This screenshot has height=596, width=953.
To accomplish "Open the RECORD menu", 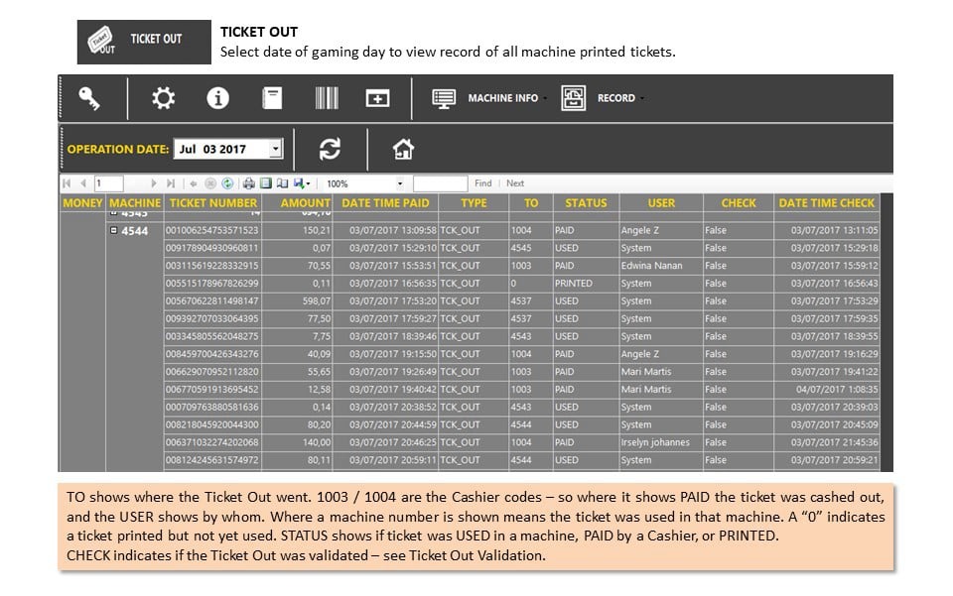I will [603, 98].
